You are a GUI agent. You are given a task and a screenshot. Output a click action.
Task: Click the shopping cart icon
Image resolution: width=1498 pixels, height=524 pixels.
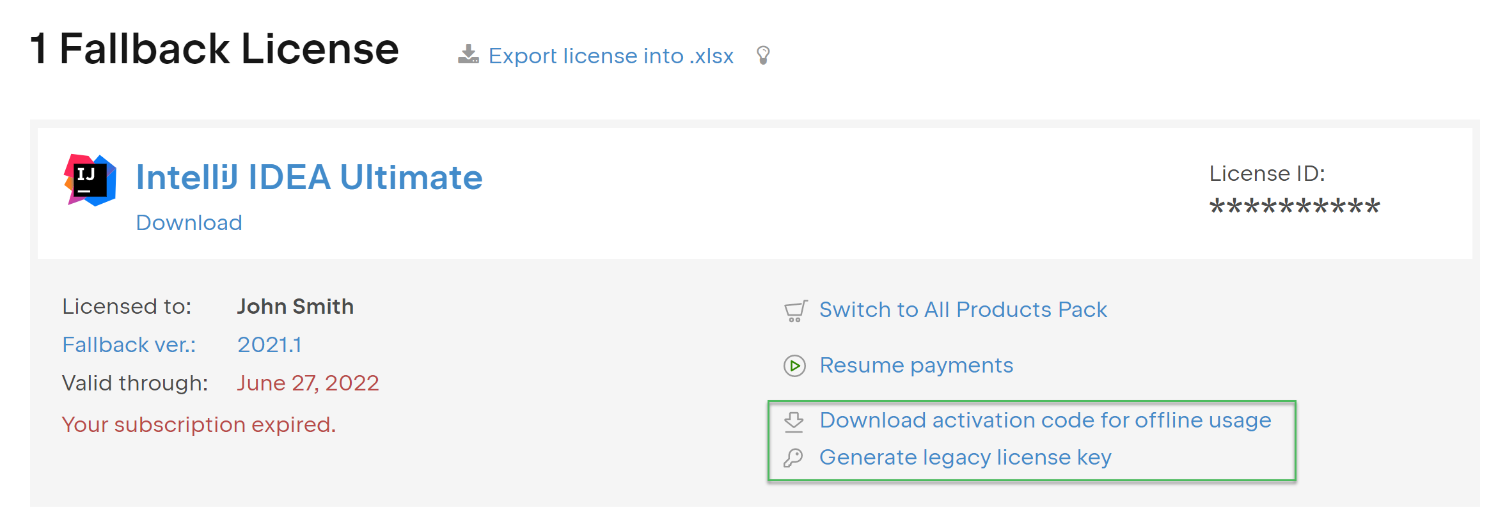click(x=796, y=311)
